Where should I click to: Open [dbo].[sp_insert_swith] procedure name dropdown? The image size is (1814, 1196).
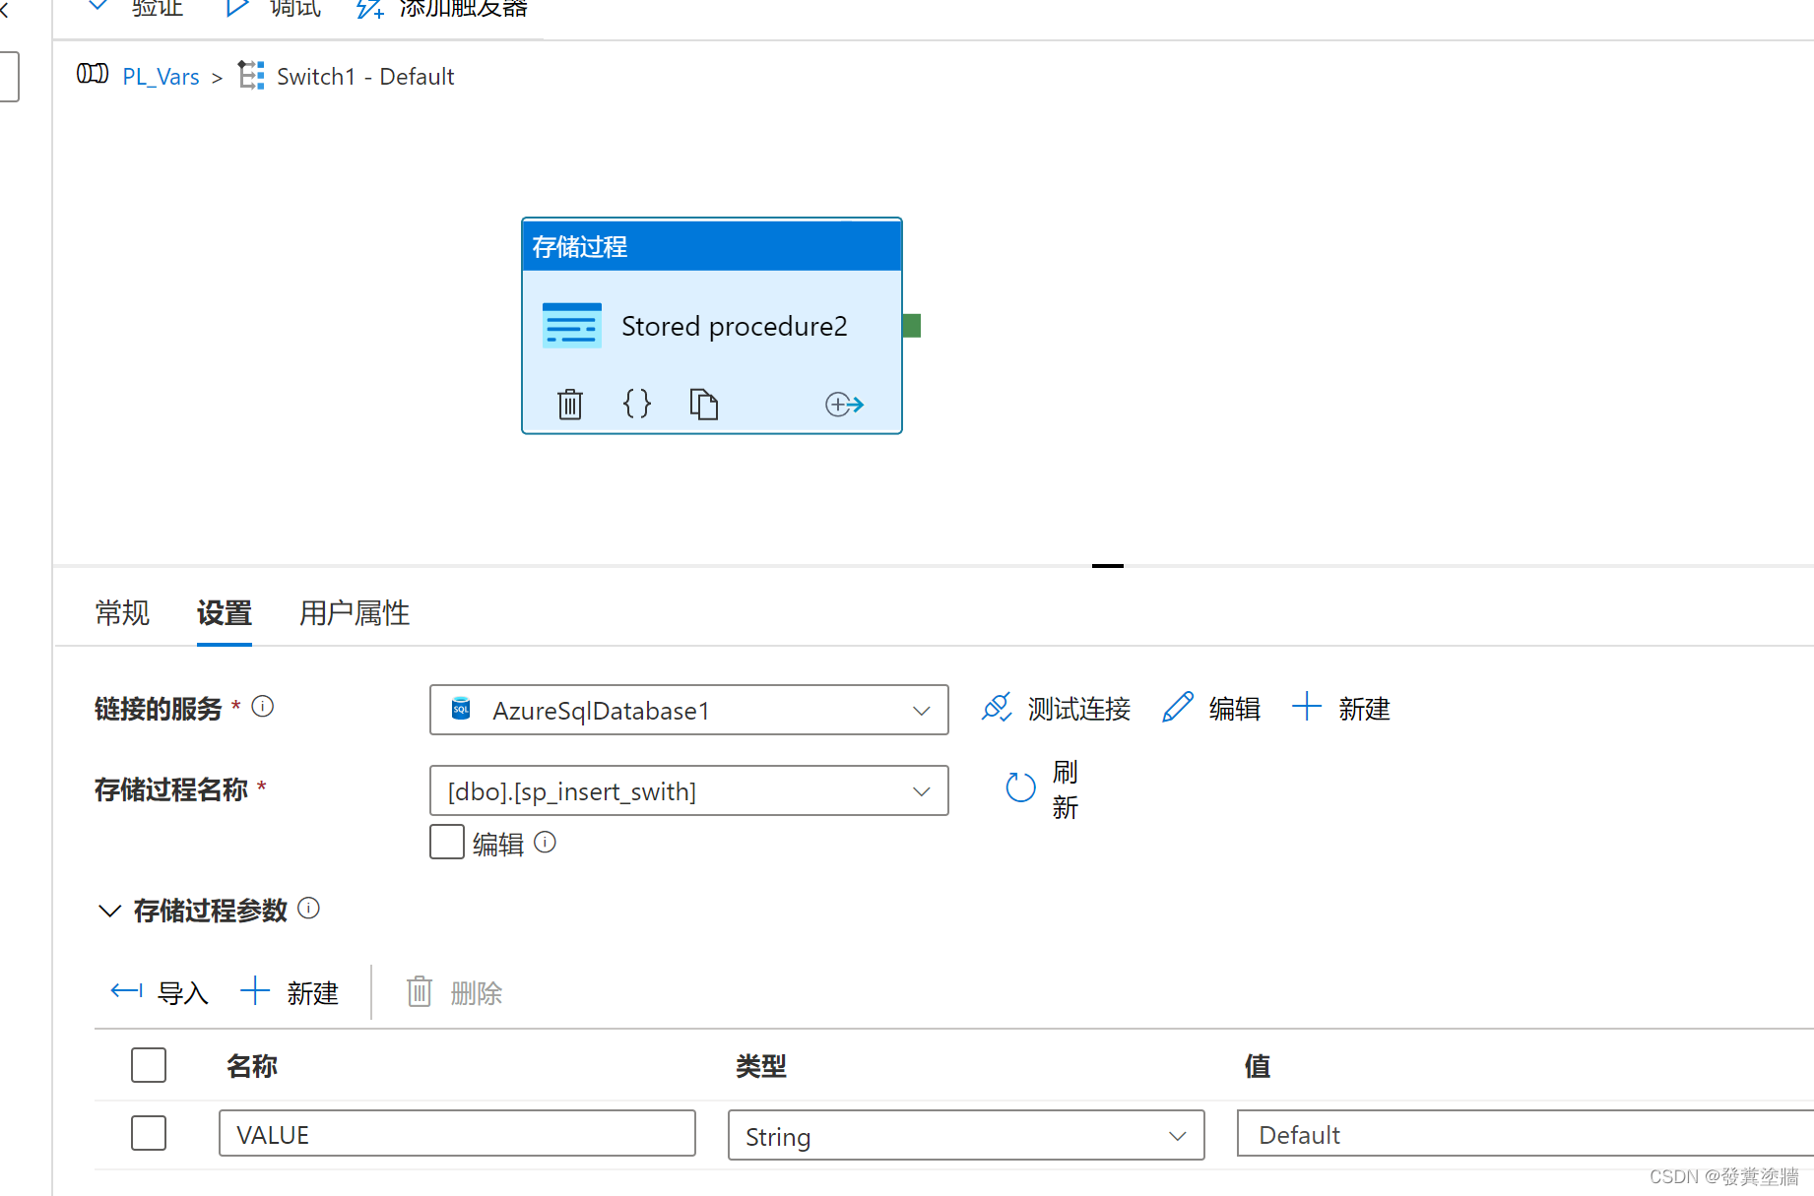click(x=689, y=790)
